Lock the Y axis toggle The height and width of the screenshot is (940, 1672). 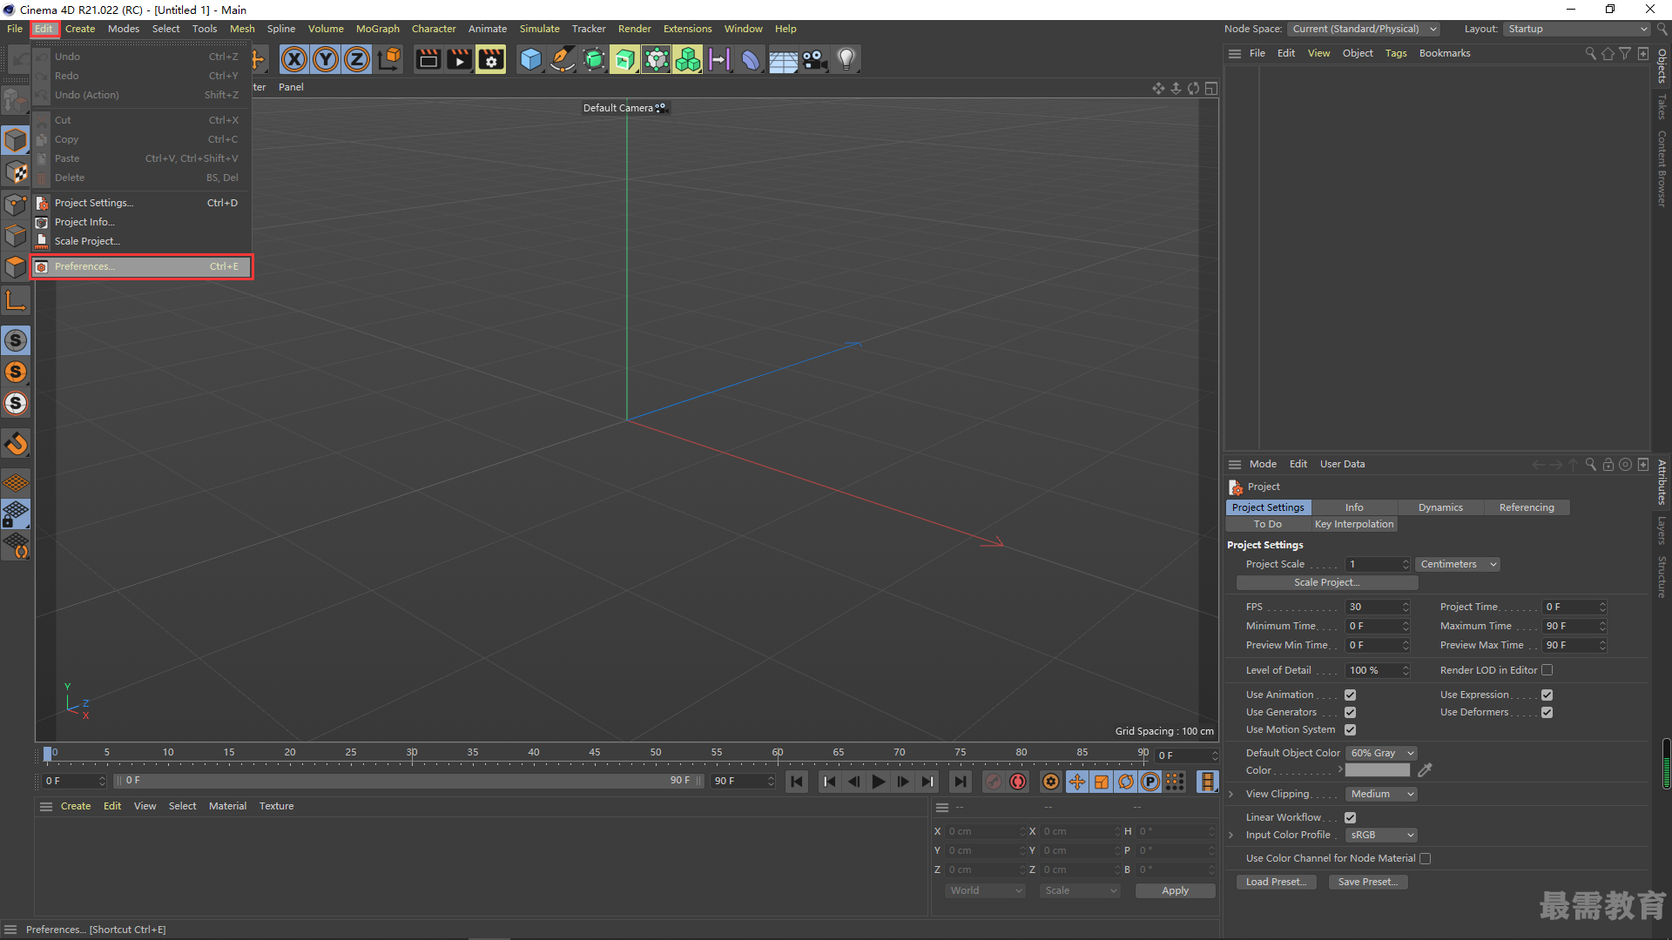point(326,59)
